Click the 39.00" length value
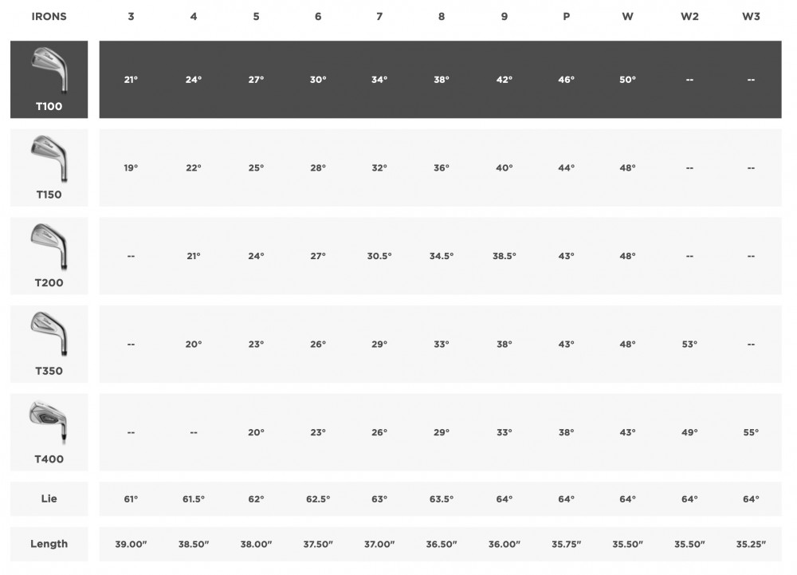 tap(131, 544)
